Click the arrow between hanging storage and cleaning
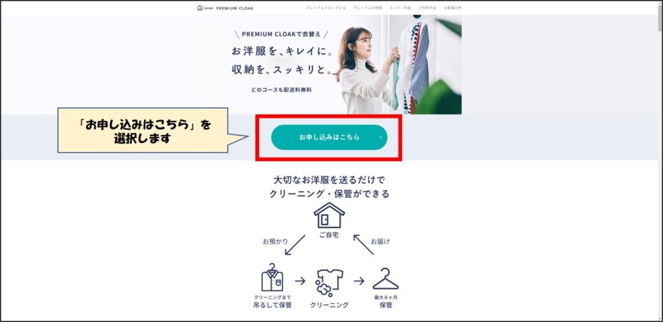The image size is (663, 322). 300,281
